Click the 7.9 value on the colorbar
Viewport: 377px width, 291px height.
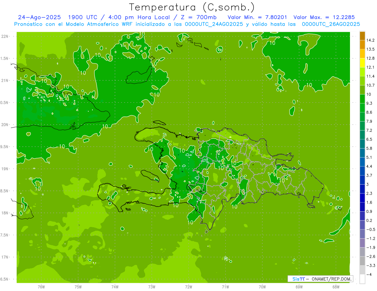pos(369,121)
